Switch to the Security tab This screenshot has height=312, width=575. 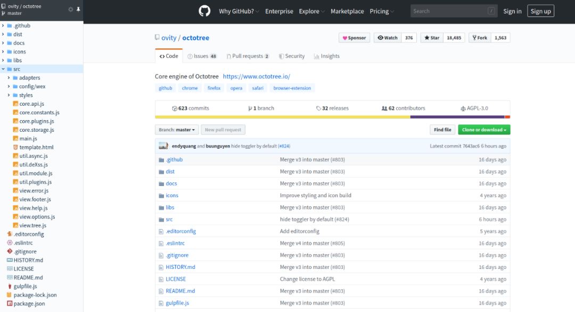pos(292,56)
